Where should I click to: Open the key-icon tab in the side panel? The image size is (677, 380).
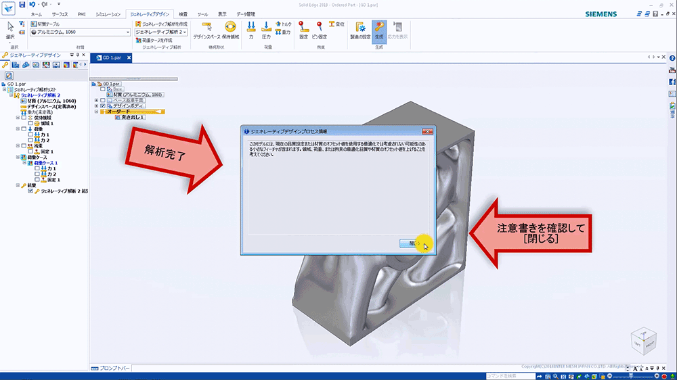click(5, 65)
